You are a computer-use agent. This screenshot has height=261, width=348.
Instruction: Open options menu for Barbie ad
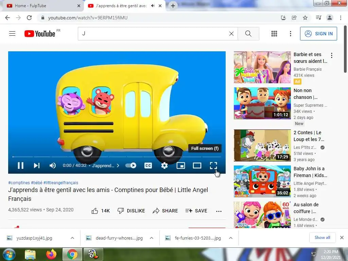click(x=332, y=55)
